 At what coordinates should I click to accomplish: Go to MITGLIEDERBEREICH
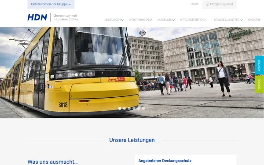193,20
